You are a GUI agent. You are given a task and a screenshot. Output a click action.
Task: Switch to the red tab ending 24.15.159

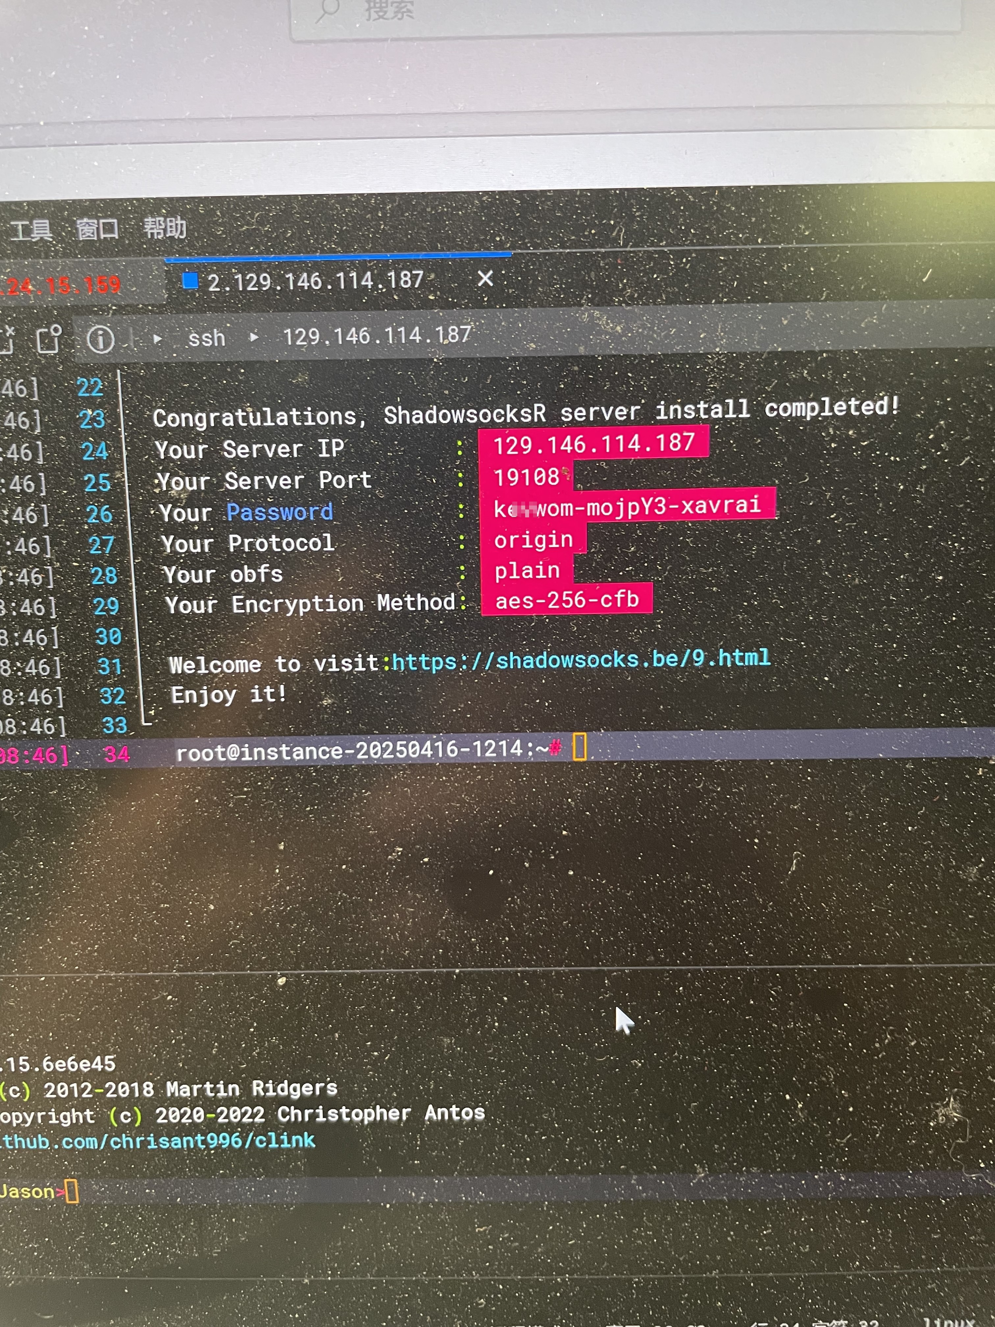point(61,285)
